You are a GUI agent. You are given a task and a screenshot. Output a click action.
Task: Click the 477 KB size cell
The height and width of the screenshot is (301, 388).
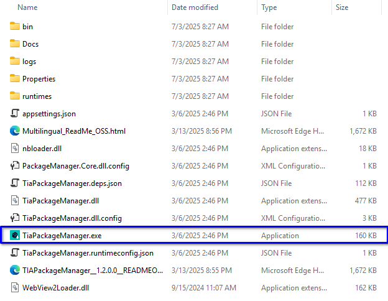click(x=366, y=200)
